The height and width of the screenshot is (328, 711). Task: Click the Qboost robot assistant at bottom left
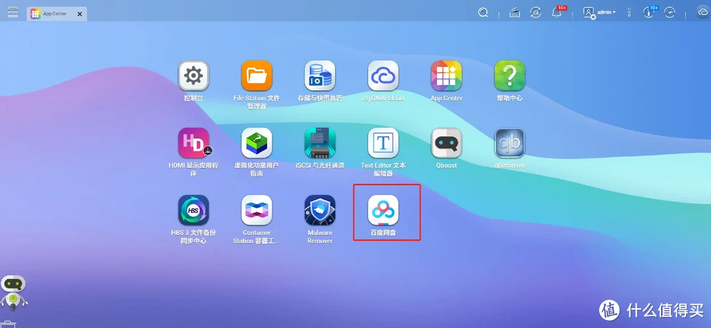[x=14, y=293]
